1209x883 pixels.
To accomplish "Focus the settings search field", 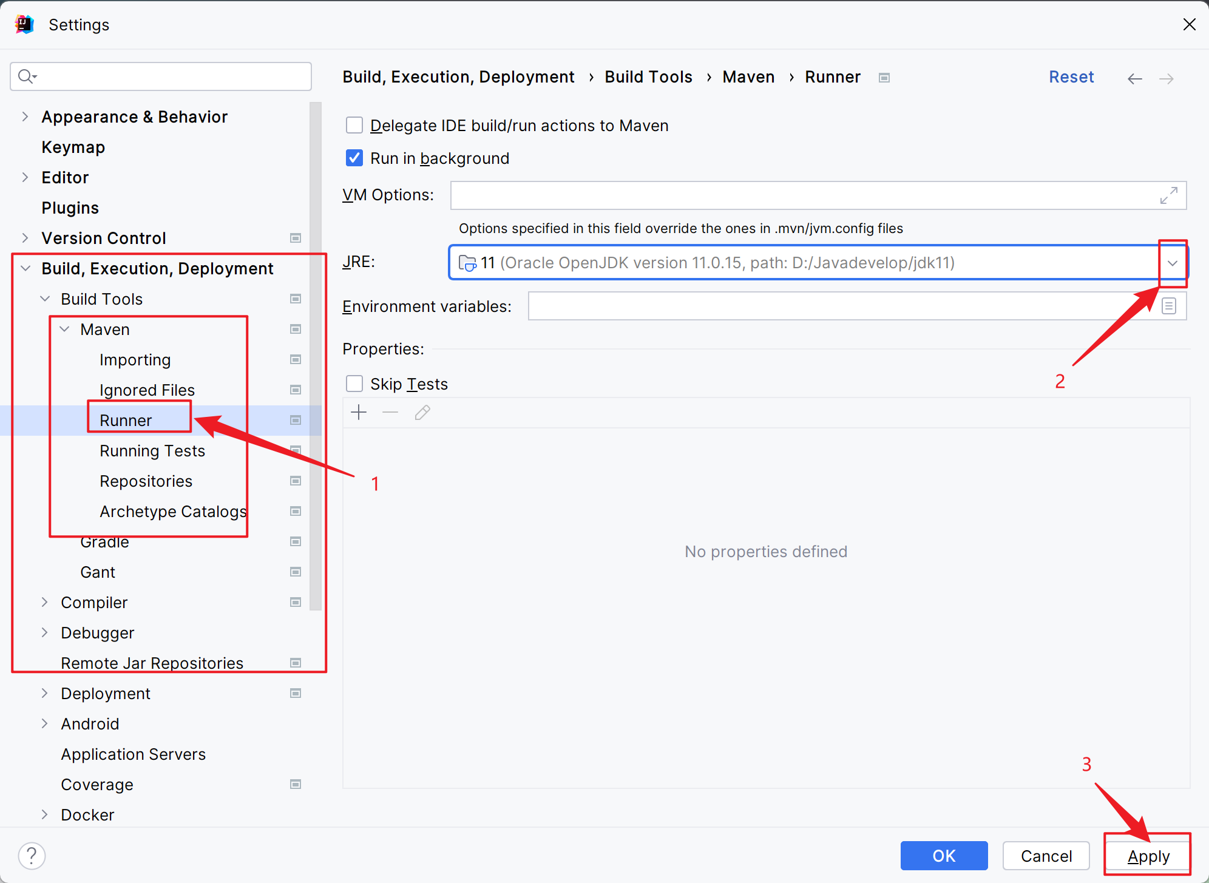I will coord(161,76).
